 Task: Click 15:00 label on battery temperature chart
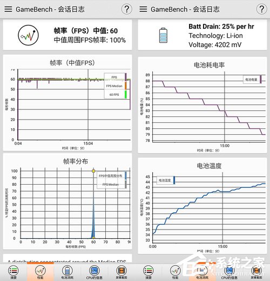tap(222, 246)
